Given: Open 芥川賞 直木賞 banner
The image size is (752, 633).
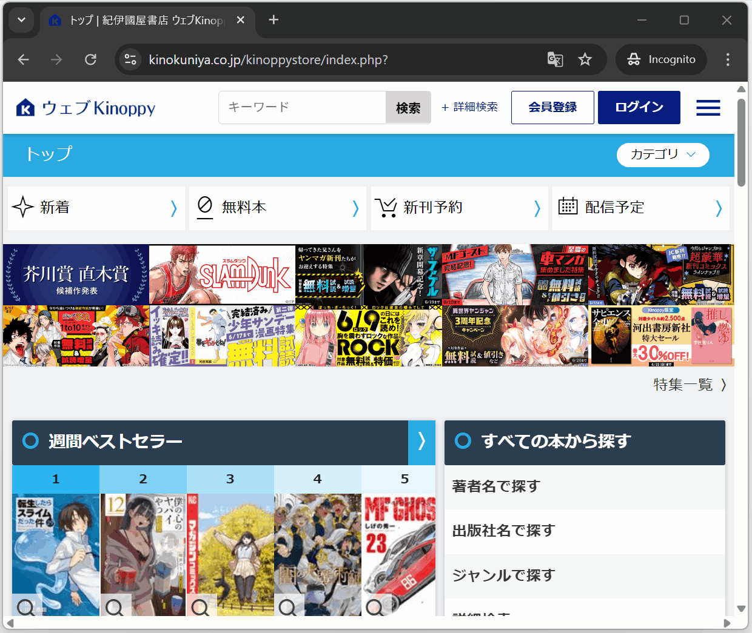Looking at the screenshot, I should coord(76,274).
